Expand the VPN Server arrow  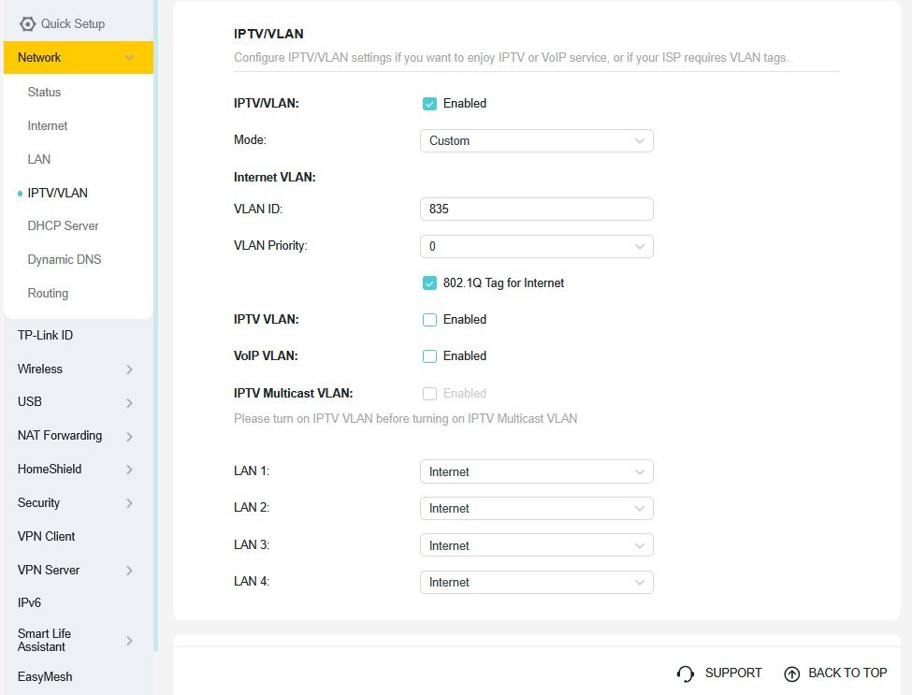tap(129, 571)
